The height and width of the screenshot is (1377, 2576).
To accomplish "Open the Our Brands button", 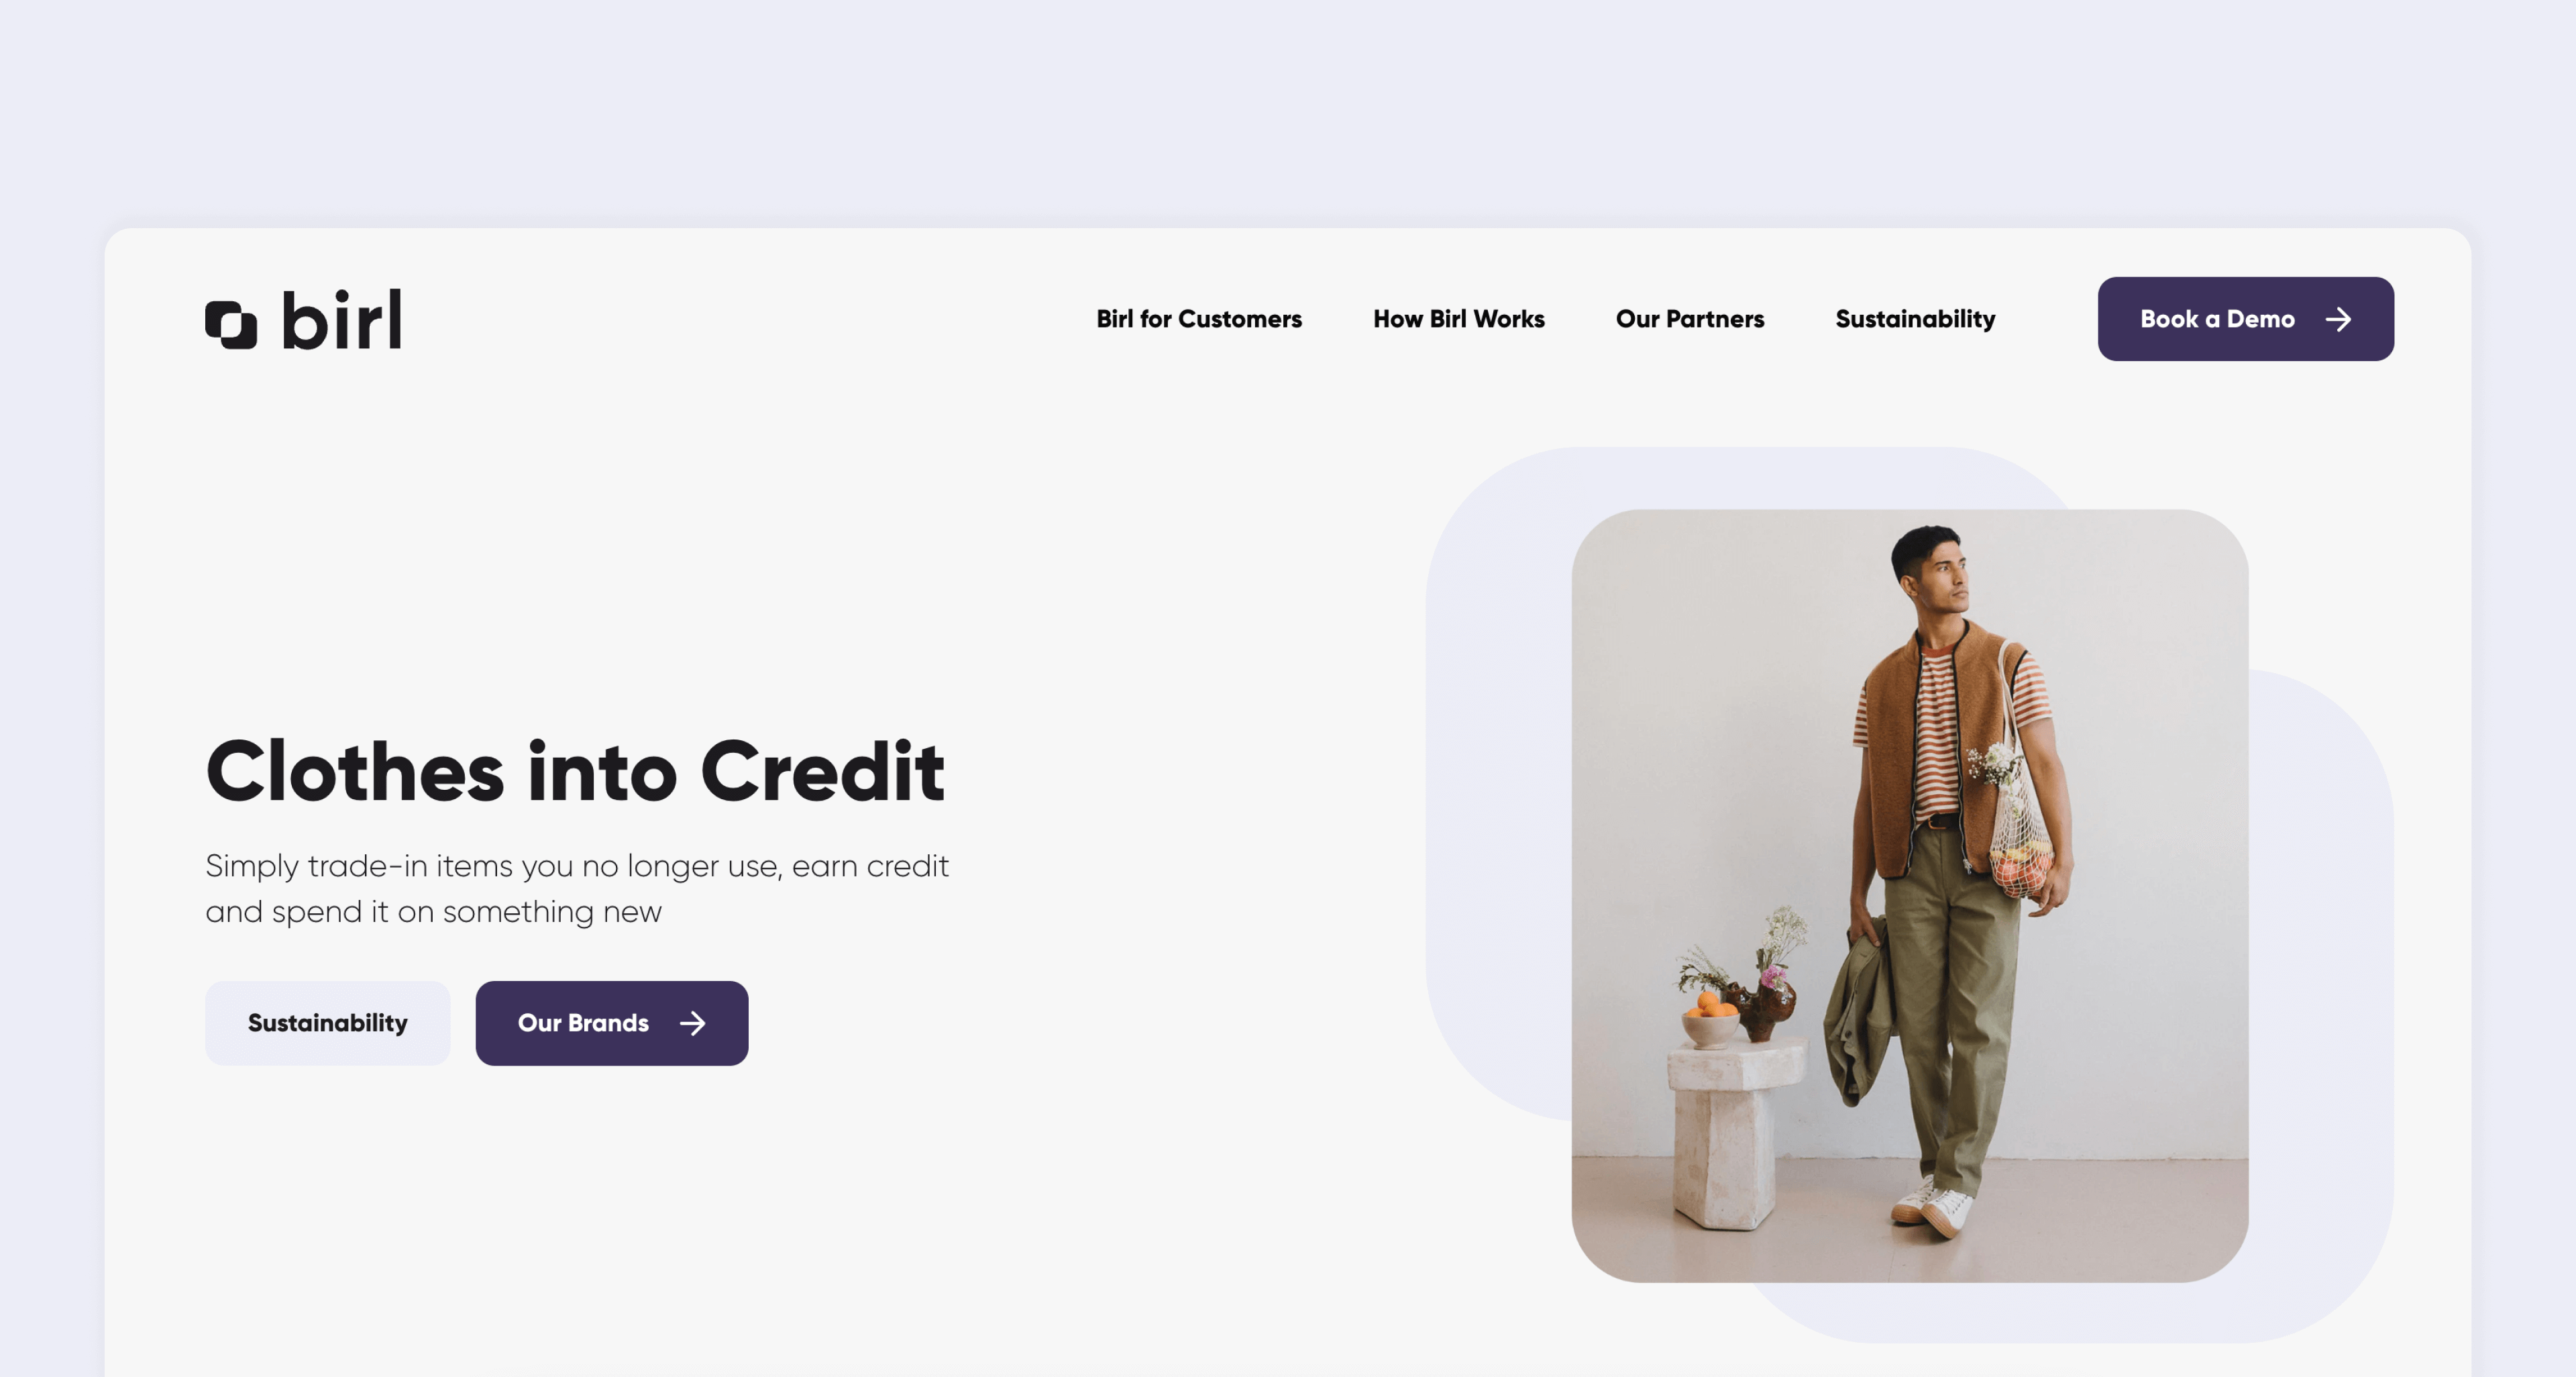I will coord(612,1023).
